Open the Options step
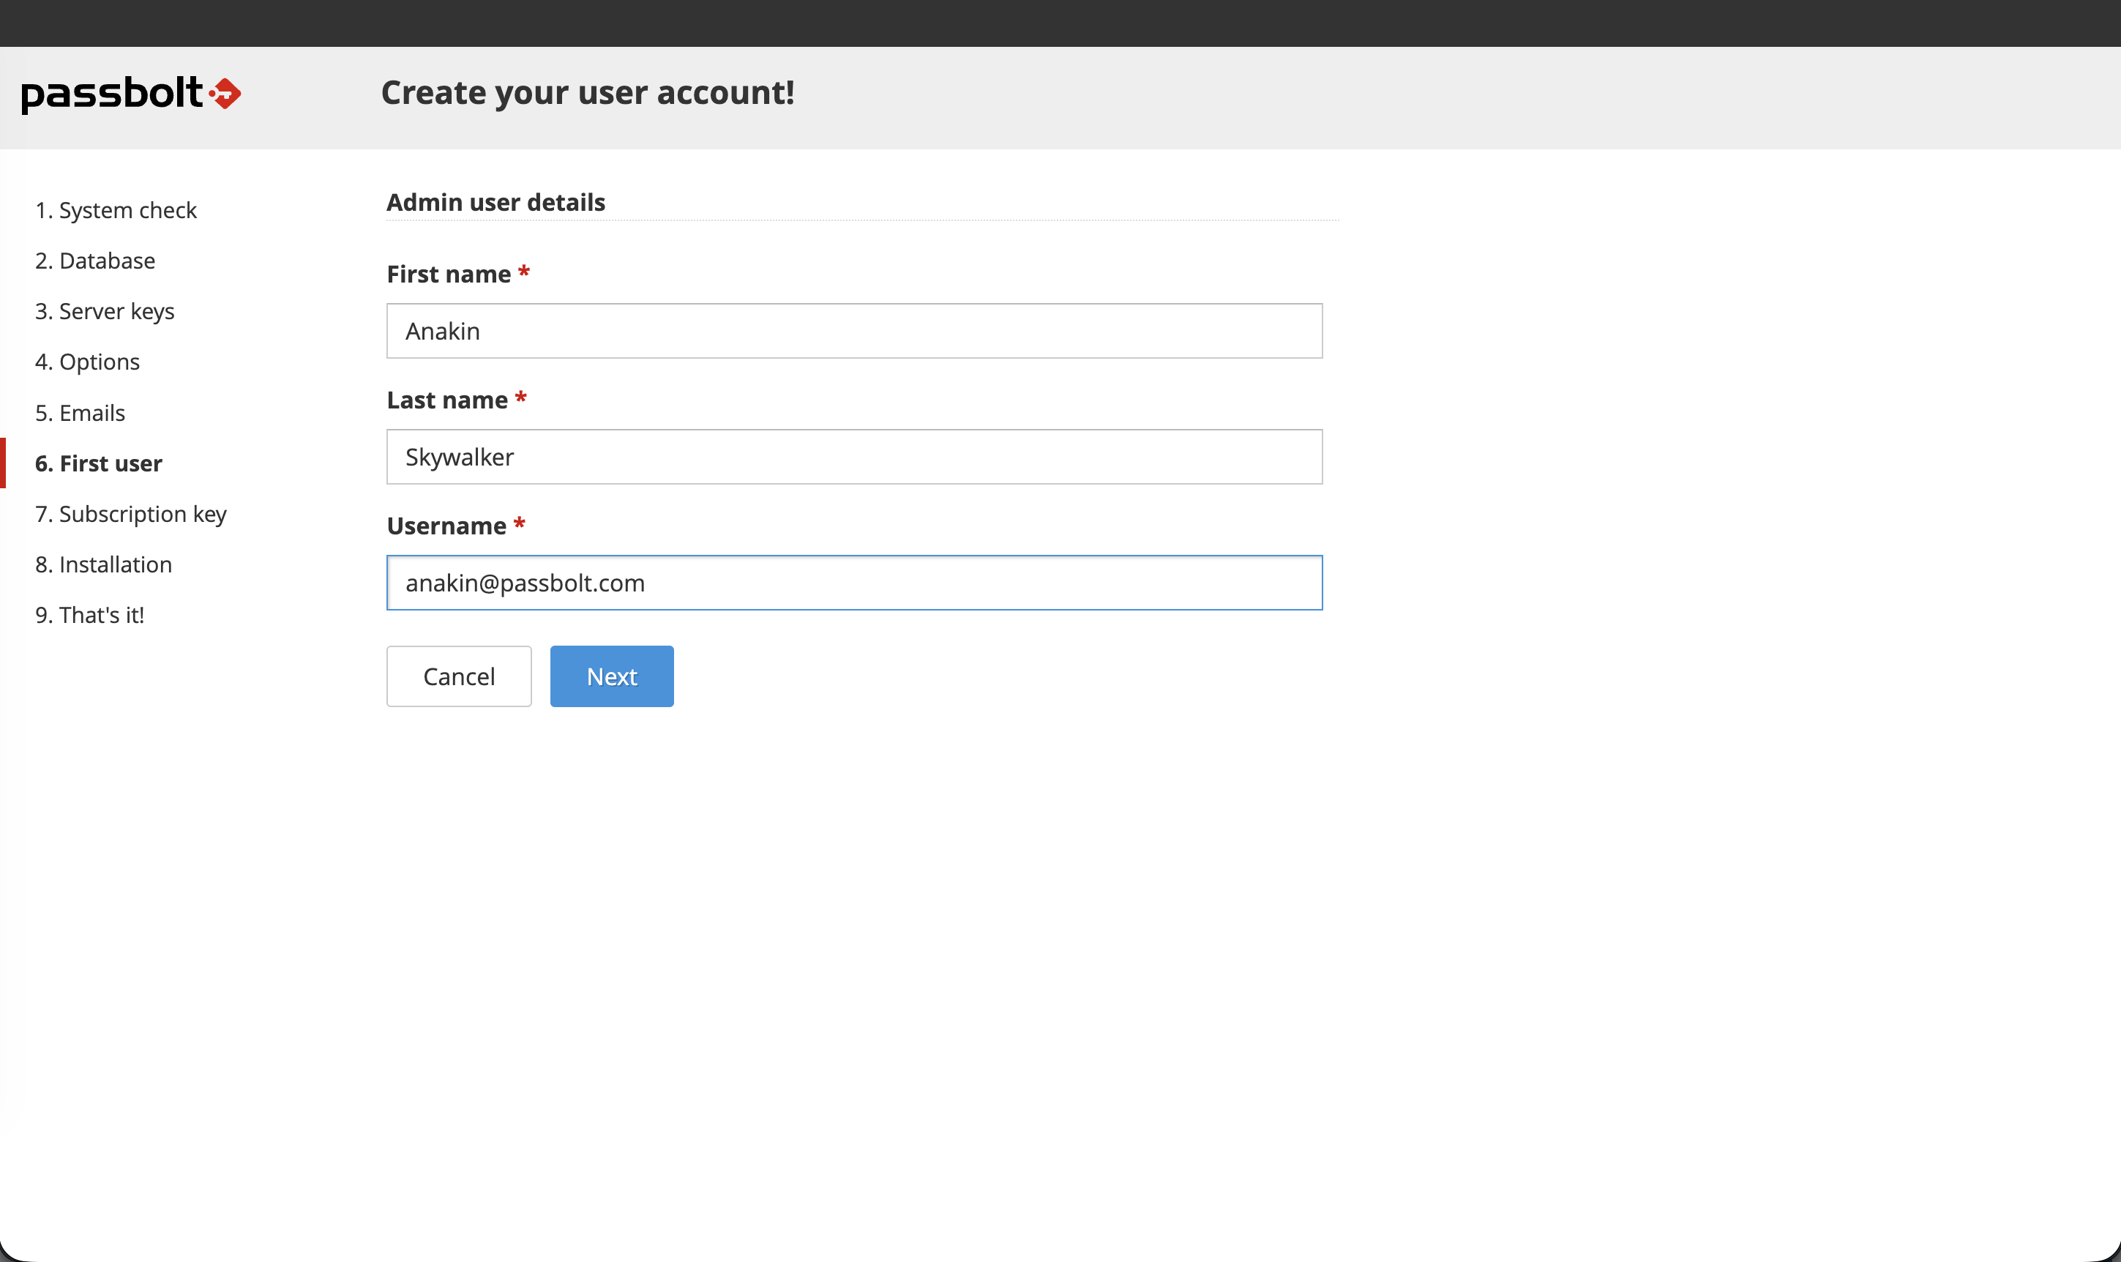Viewport: 2121px width, 1262px height. pyautogui.click(x=88, y=362)
